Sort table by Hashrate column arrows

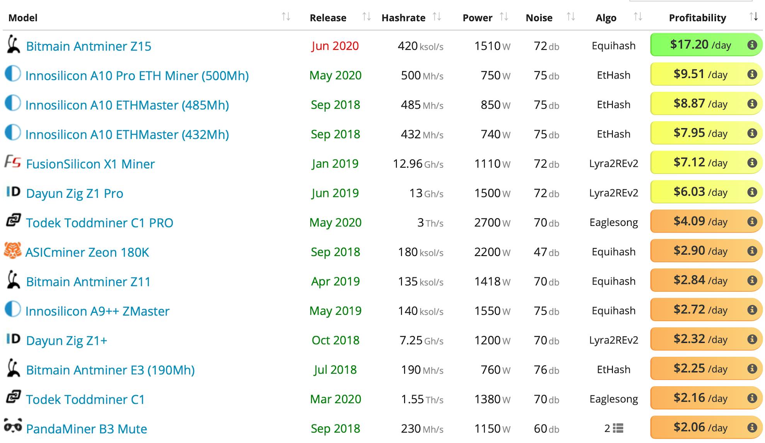click(x=437, y=17)
